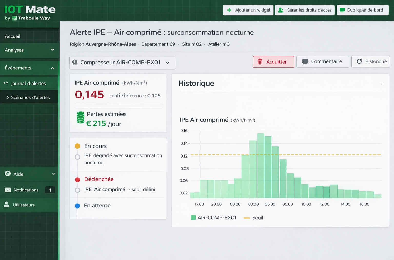This screenshot has height=260, width=394.
Task: Select the Déclenchée status radio
Action: pos(77,190)
